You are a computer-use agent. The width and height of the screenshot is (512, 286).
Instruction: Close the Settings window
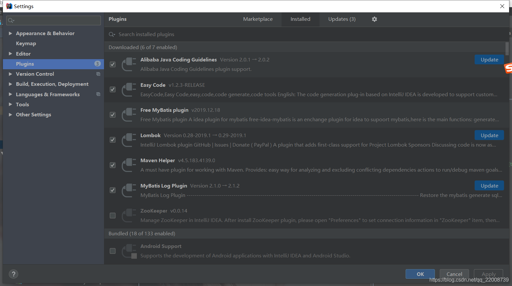[x=502, y=6]
